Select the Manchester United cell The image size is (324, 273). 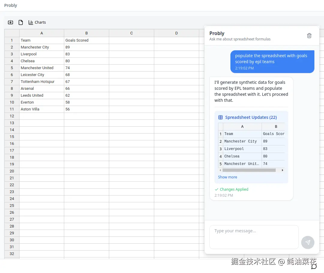[x=42, y=68]
